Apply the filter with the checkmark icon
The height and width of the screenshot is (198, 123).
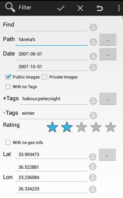coord(61,8)
